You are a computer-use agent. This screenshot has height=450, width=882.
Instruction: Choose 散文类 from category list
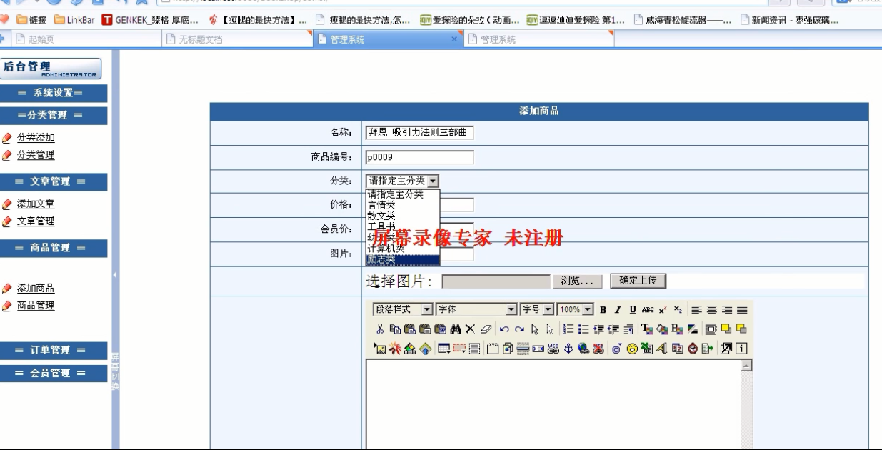(x=403, y=216)
